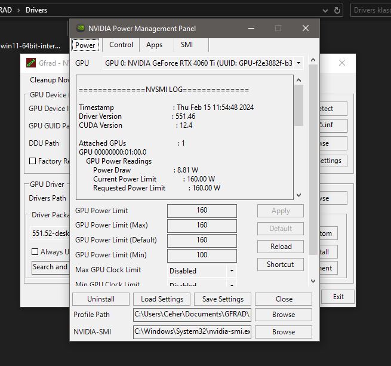Open the GPU selection dropdown

[x=298, y=63]
